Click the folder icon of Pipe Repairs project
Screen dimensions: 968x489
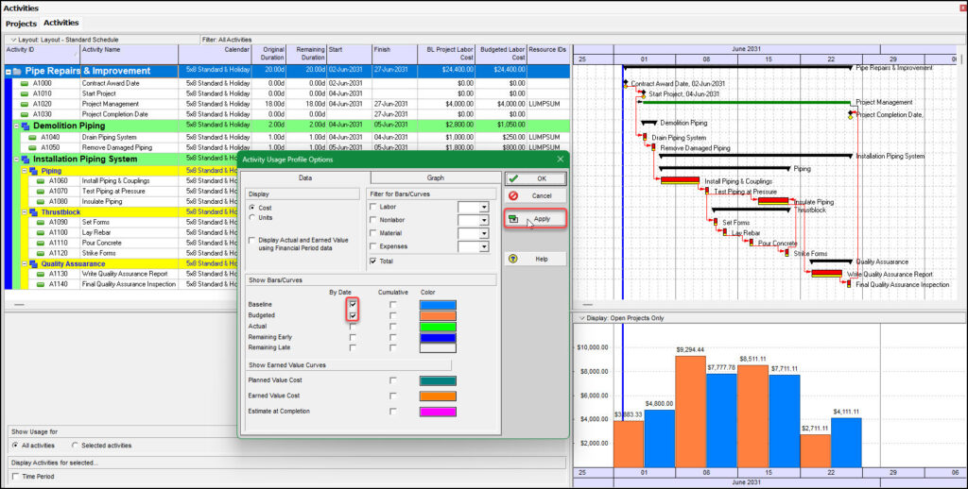click(x=17, y=72)
